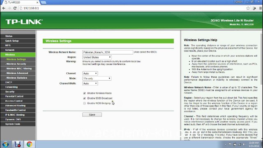The image size is (263, 148).
Task: Select the TL-MR3220 browser tab
Action: coord(20,2)
